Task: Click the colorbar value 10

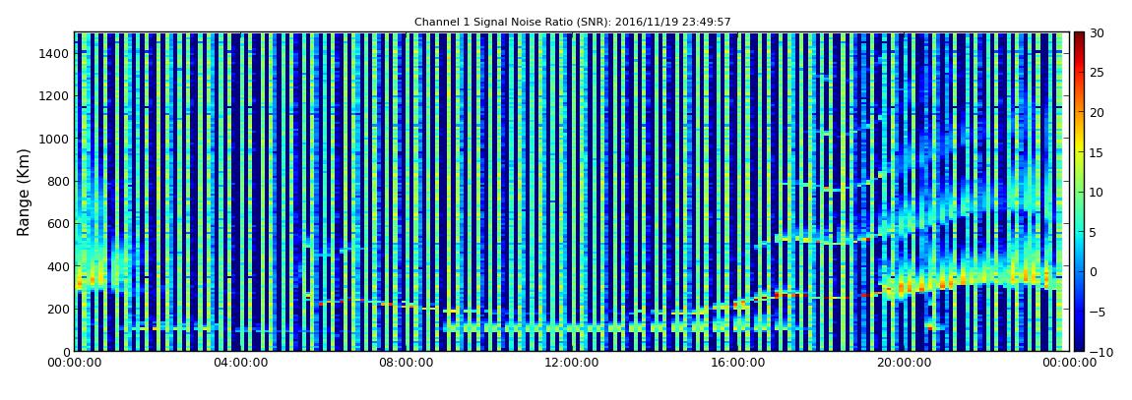Action: 1098,192
